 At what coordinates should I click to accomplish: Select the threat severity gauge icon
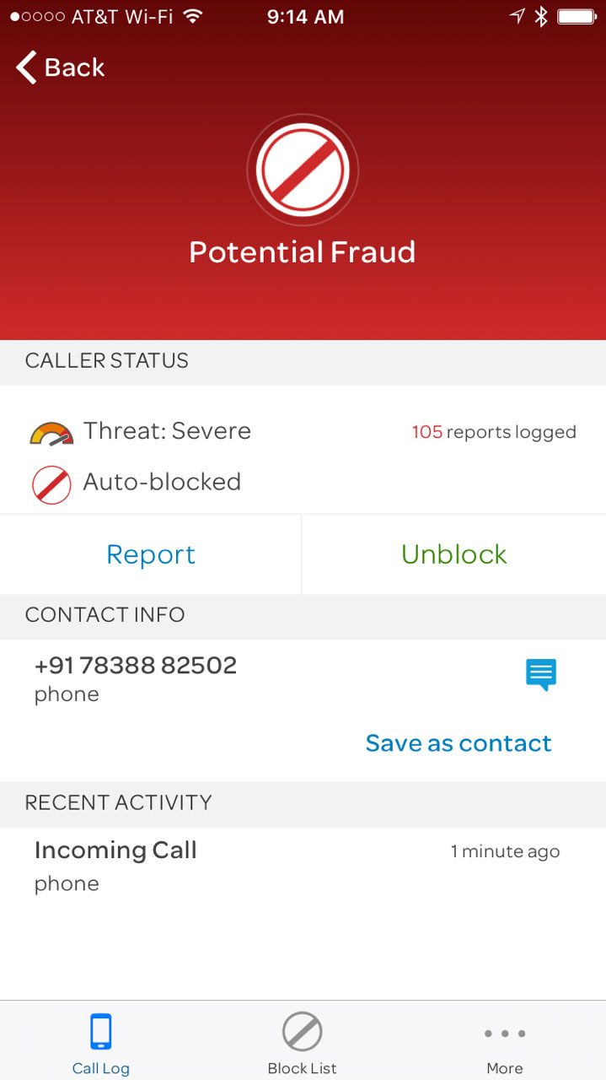point(52,431)
